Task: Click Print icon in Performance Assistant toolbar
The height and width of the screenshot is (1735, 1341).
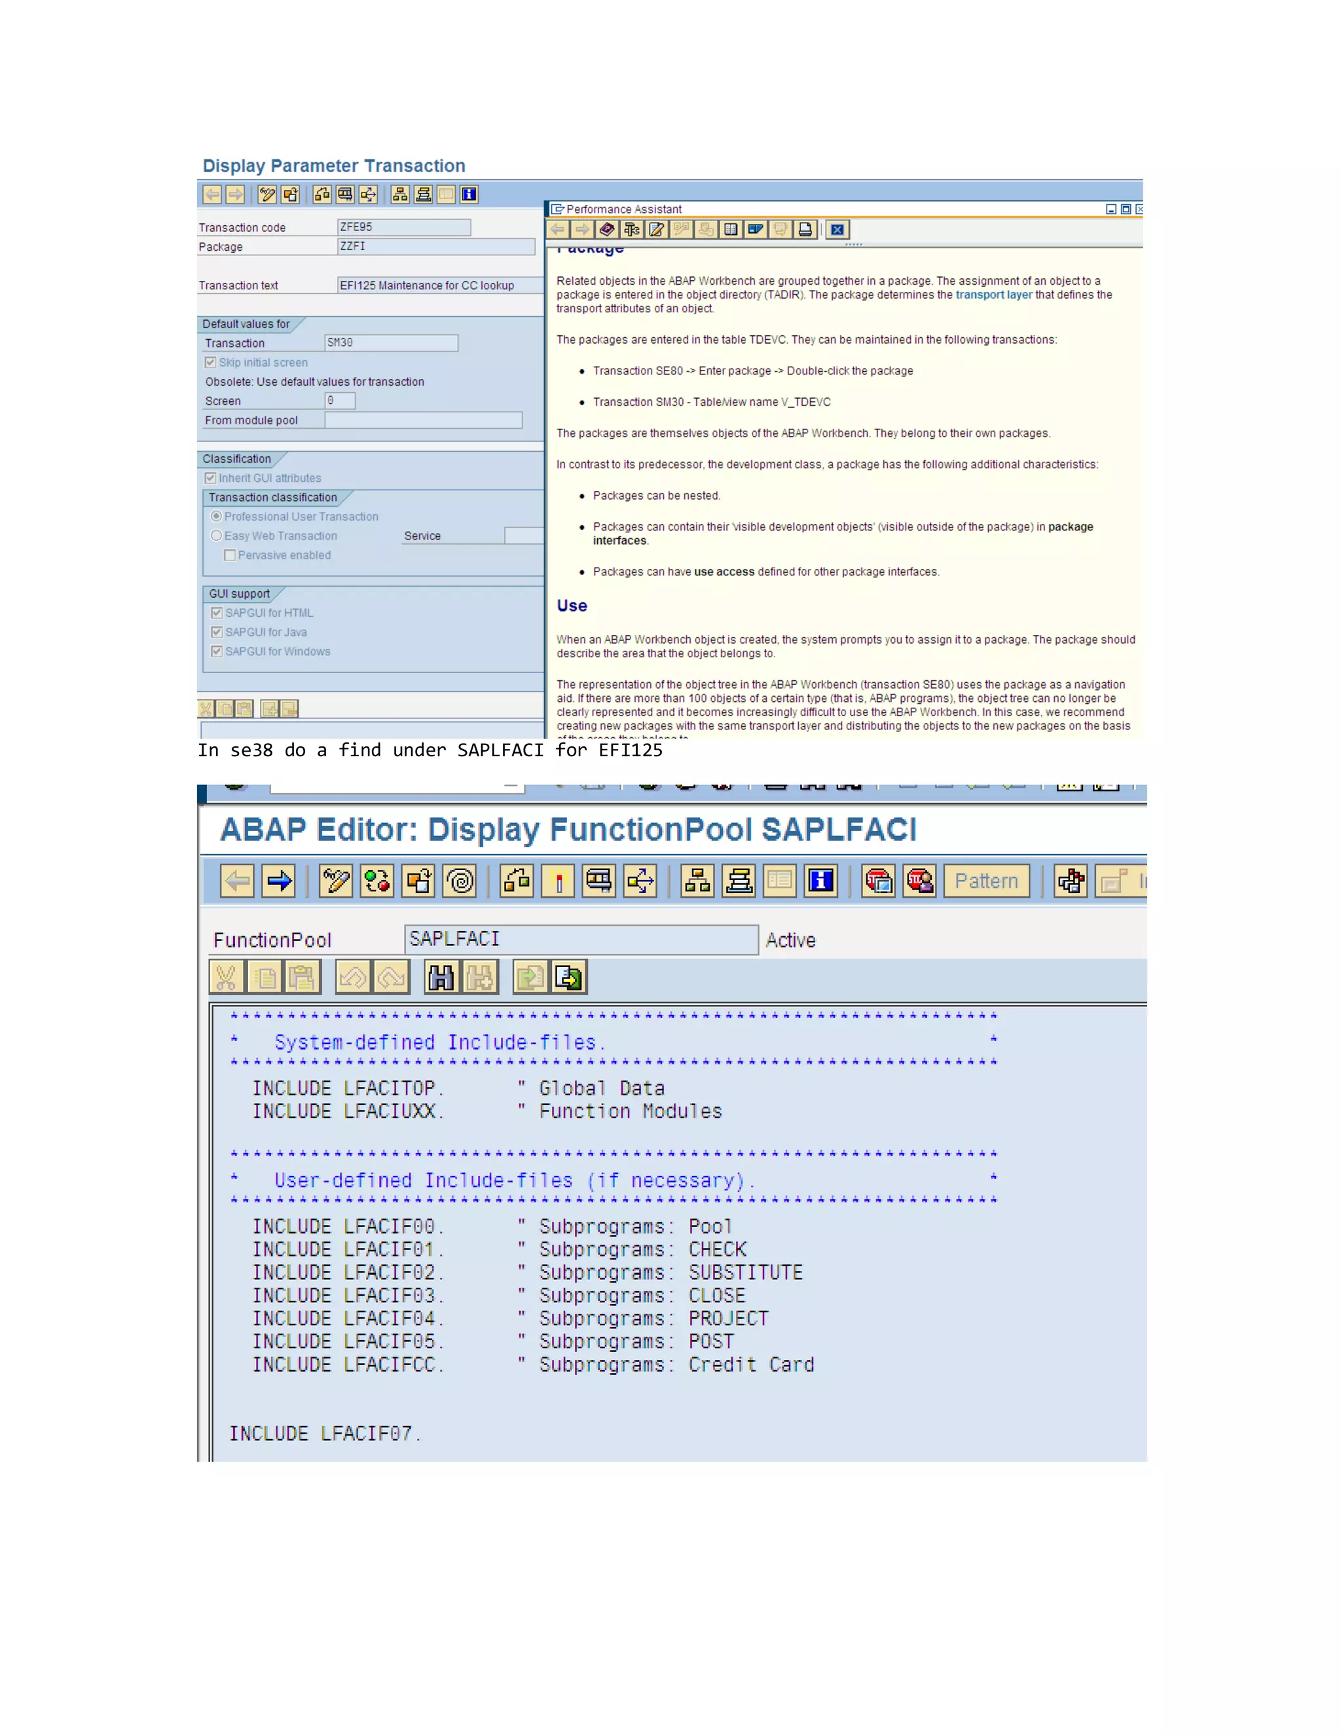Action: pos(805,230)
